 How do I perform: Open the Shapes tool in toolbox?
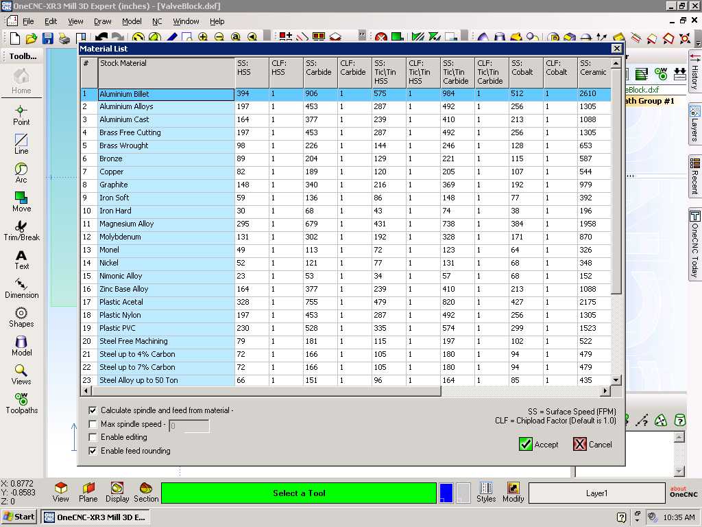(x=21, y=317)
